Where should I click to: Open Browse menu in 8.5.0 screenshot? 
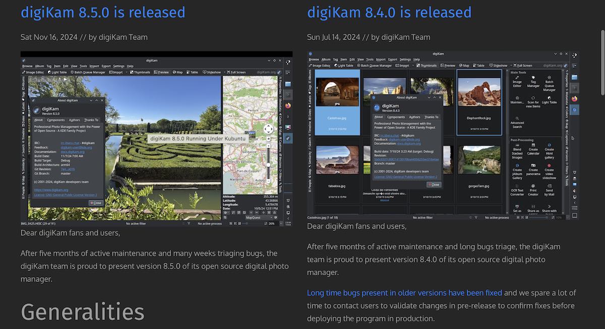[27, 66]
